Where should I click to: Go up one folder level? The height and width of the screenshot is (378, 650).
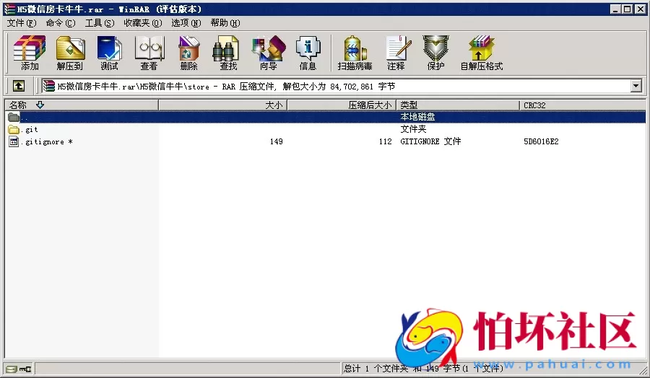point(19,86)
